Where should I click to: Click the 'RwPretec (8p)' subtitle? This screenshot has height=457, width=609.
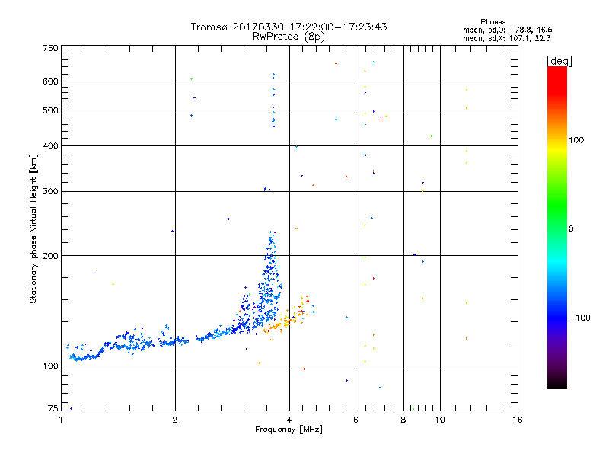coord(289,37)
